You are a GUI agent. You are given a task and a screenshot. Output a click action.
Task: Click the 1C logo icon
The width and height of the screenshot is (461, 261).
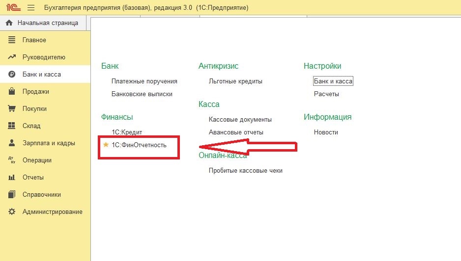click(12, 8)
